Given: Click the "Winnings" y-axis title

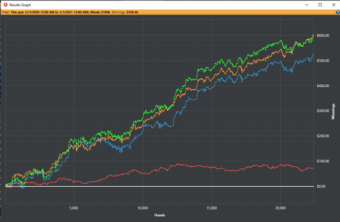Looking at the screenshot, I should (x=333, y=111).
